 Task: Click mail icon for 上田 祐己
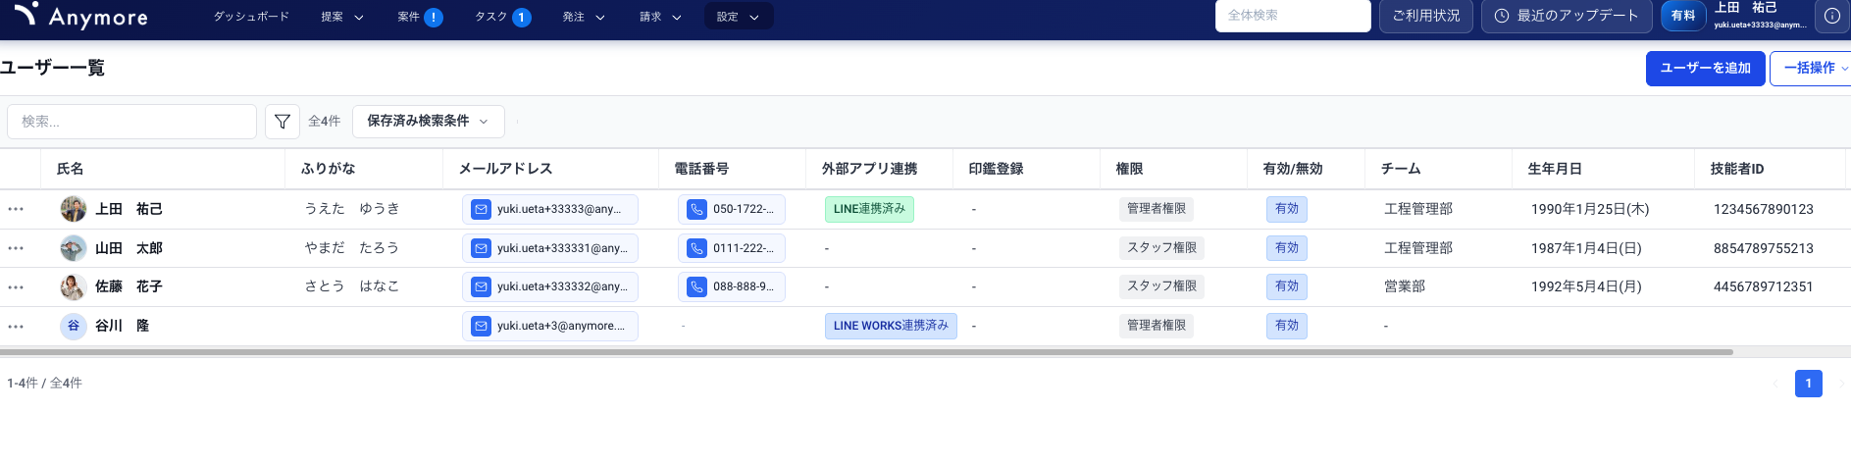(x=481, y=209)
